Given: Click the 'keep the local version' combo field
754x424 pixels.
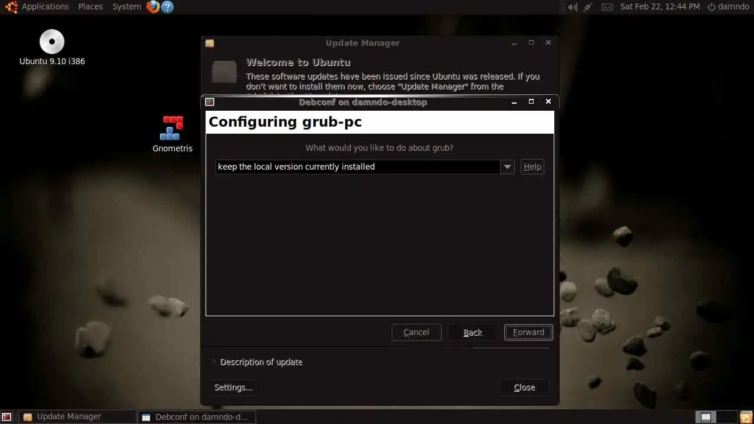Looking at the screenshot, I should click(x=358, y=167).
